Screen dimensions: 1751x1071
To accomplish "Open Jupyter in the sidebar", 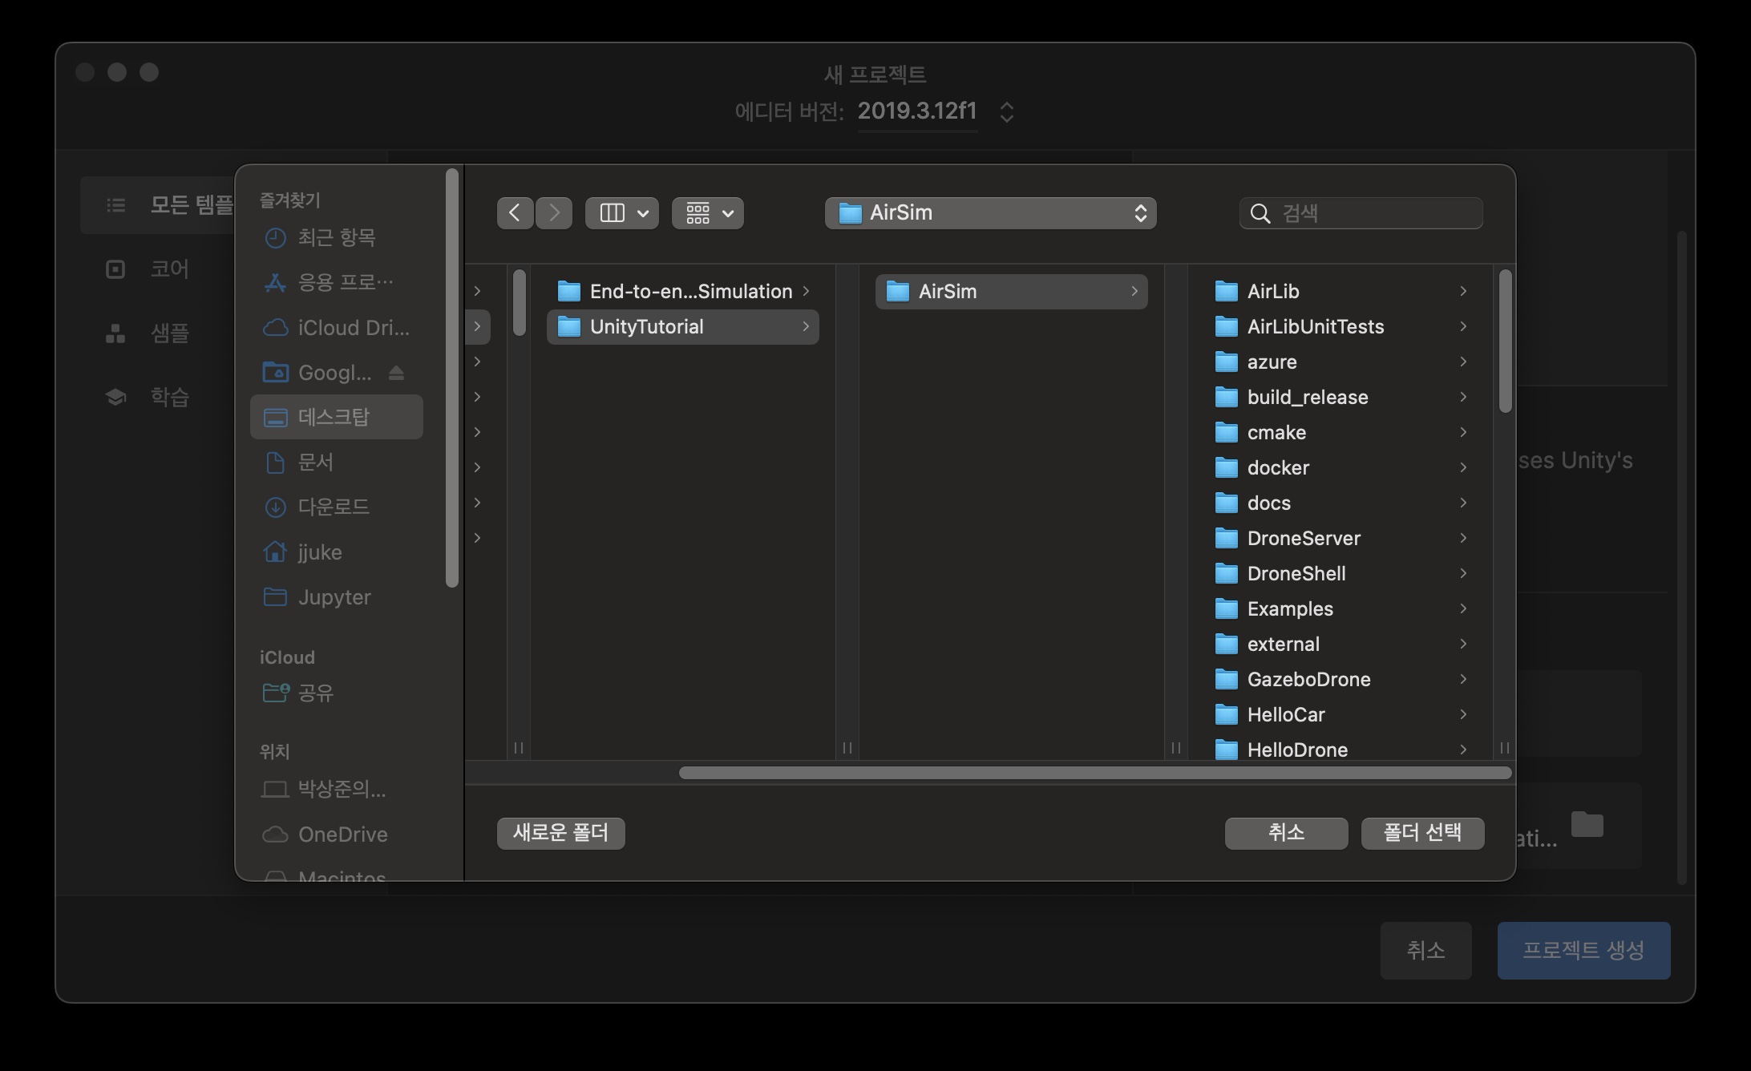I will (x=337, y=597).
